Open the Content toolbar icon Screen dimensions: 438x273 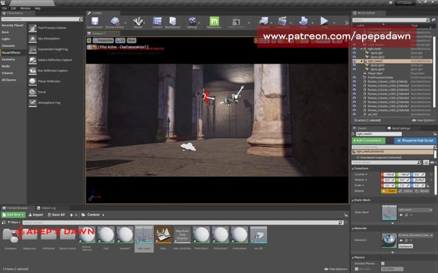(157, 21)
